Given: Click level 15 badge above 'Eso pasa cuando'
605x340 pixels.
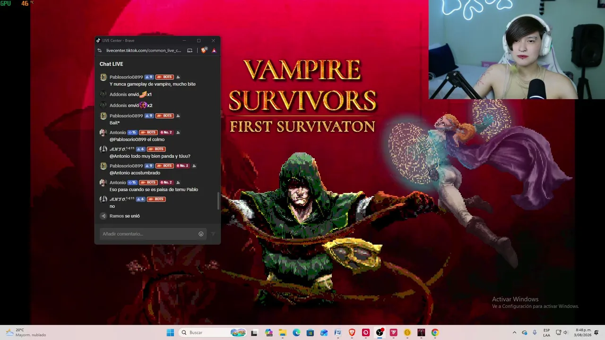Looking at the screenshot, I should click(132, 182).
